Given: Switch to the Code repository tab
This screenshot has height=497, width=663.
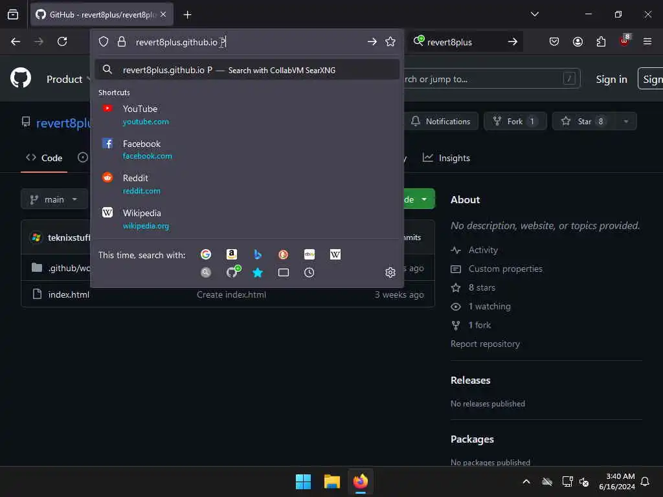Looking at the screenshot, I should 44,158.
